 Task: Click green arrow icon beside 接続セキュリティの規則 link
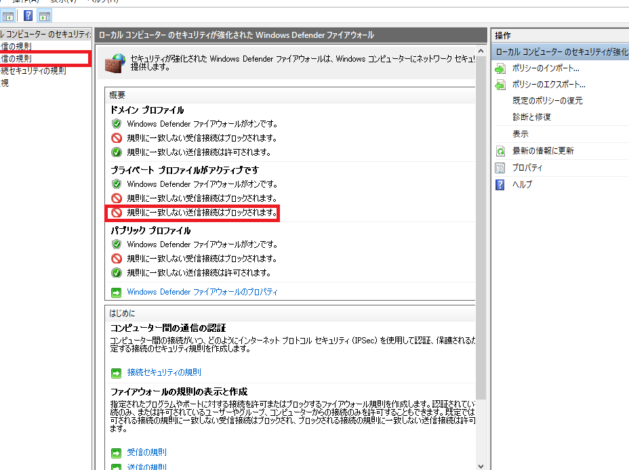[x=116, y=373]
